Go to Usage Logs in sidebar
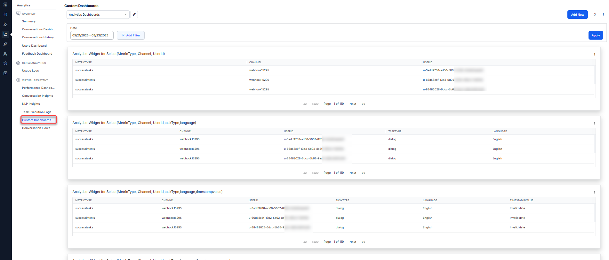The image size is (609, 260). (30, 71)
